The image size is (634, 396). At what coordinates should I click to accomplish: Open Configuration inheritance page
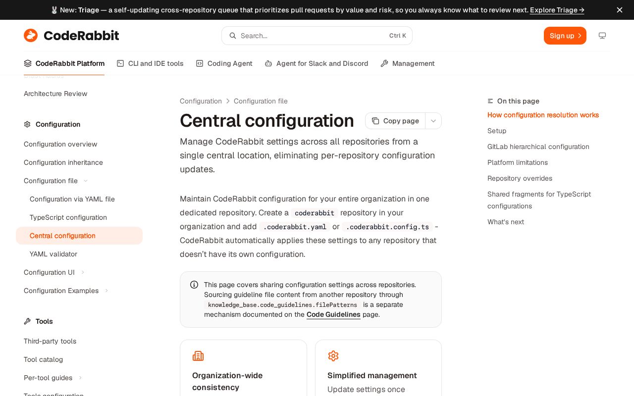(63, 162)
